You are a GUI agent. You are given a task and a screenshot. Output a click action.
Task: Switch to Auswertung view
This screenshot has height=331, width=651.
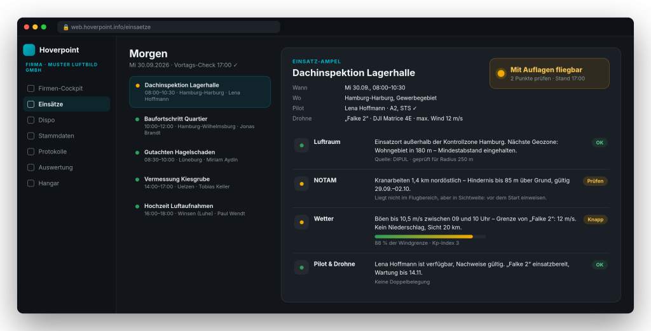(66, 167)
